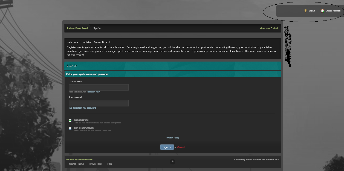This screenshot has height=171, width=344.
Task: Click the key icon beside Sign In
Action: pyautogui.click(x=305, y=11)
